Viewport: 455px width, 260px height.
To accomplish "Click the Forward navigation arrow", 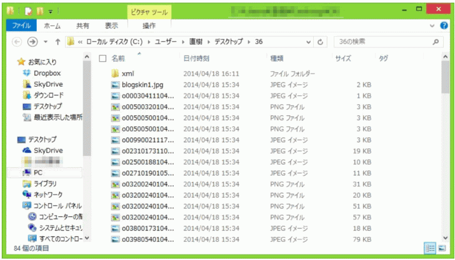I will 32,42.
